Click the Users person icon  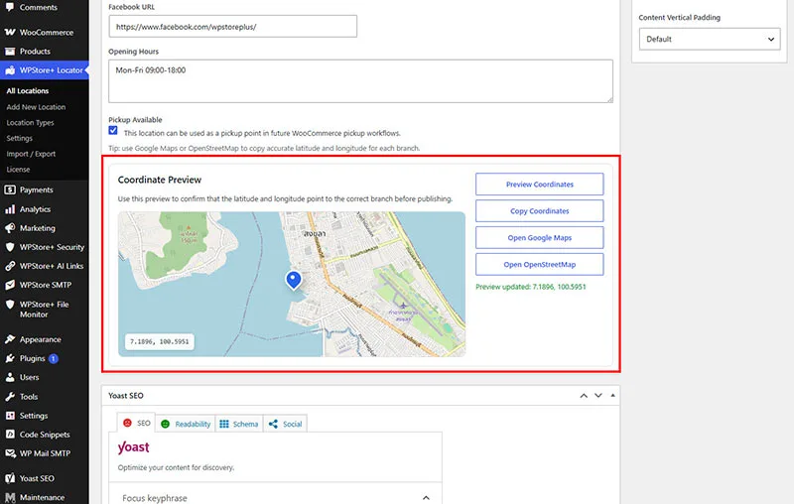click(10, 377)
